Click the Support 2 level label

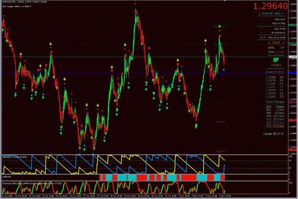tap(220, 122)
